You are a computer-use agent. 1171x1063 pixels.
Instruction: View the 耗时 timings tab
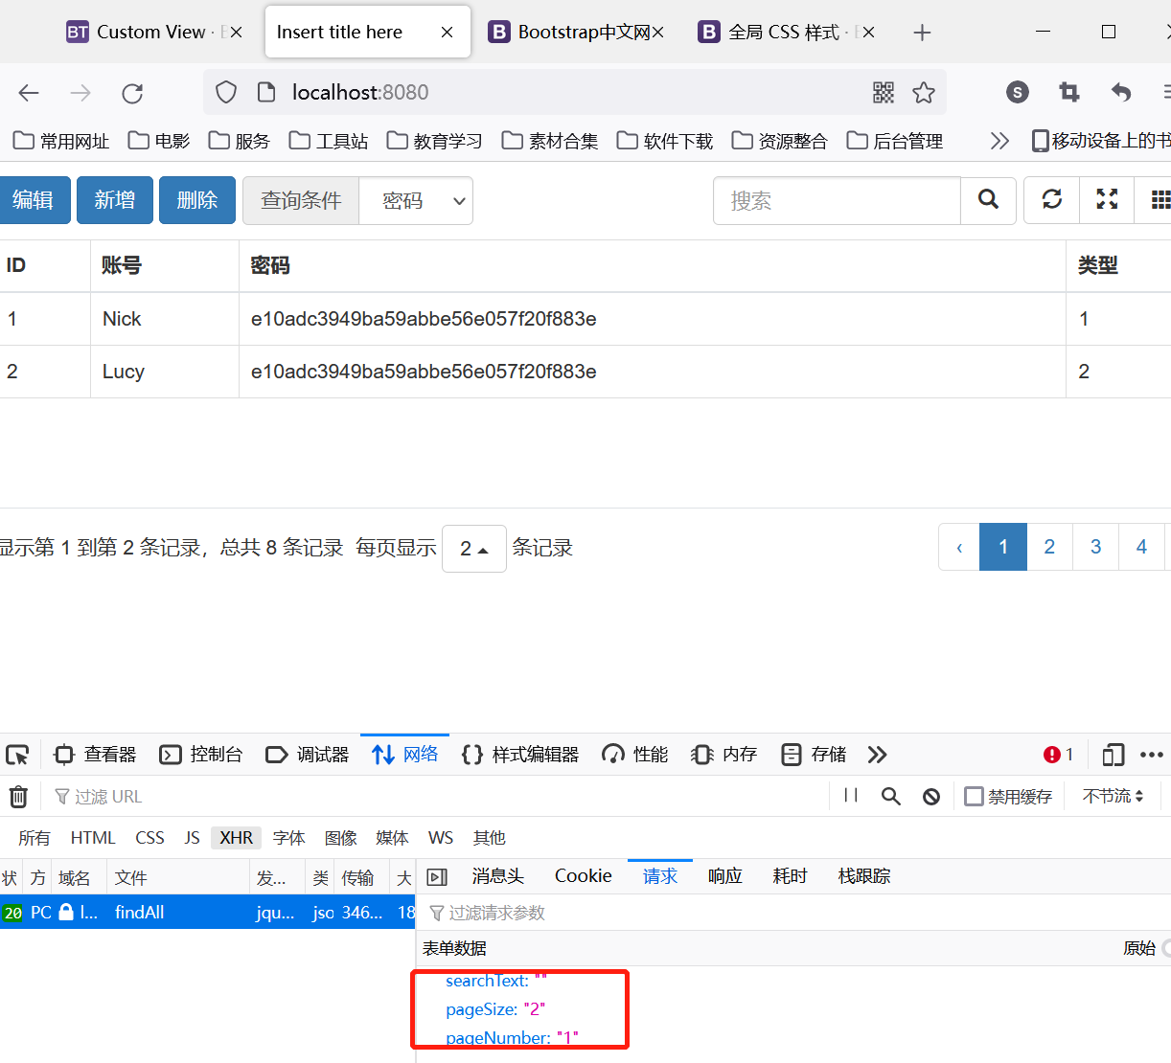[791, 876]
